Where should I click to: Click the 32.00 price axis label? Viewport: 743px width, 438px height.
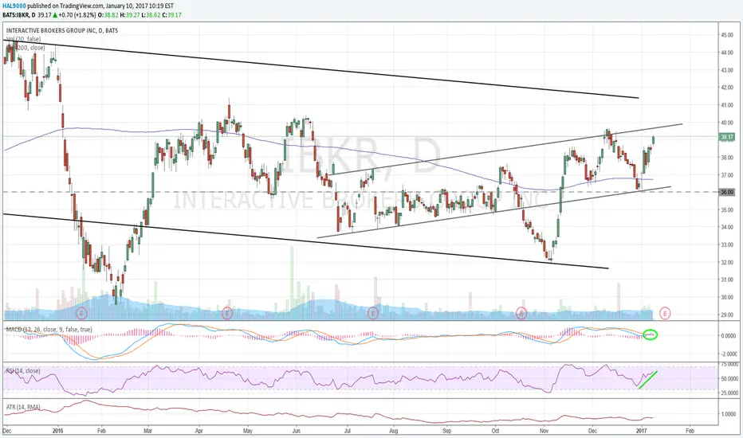tap(727, 262)
